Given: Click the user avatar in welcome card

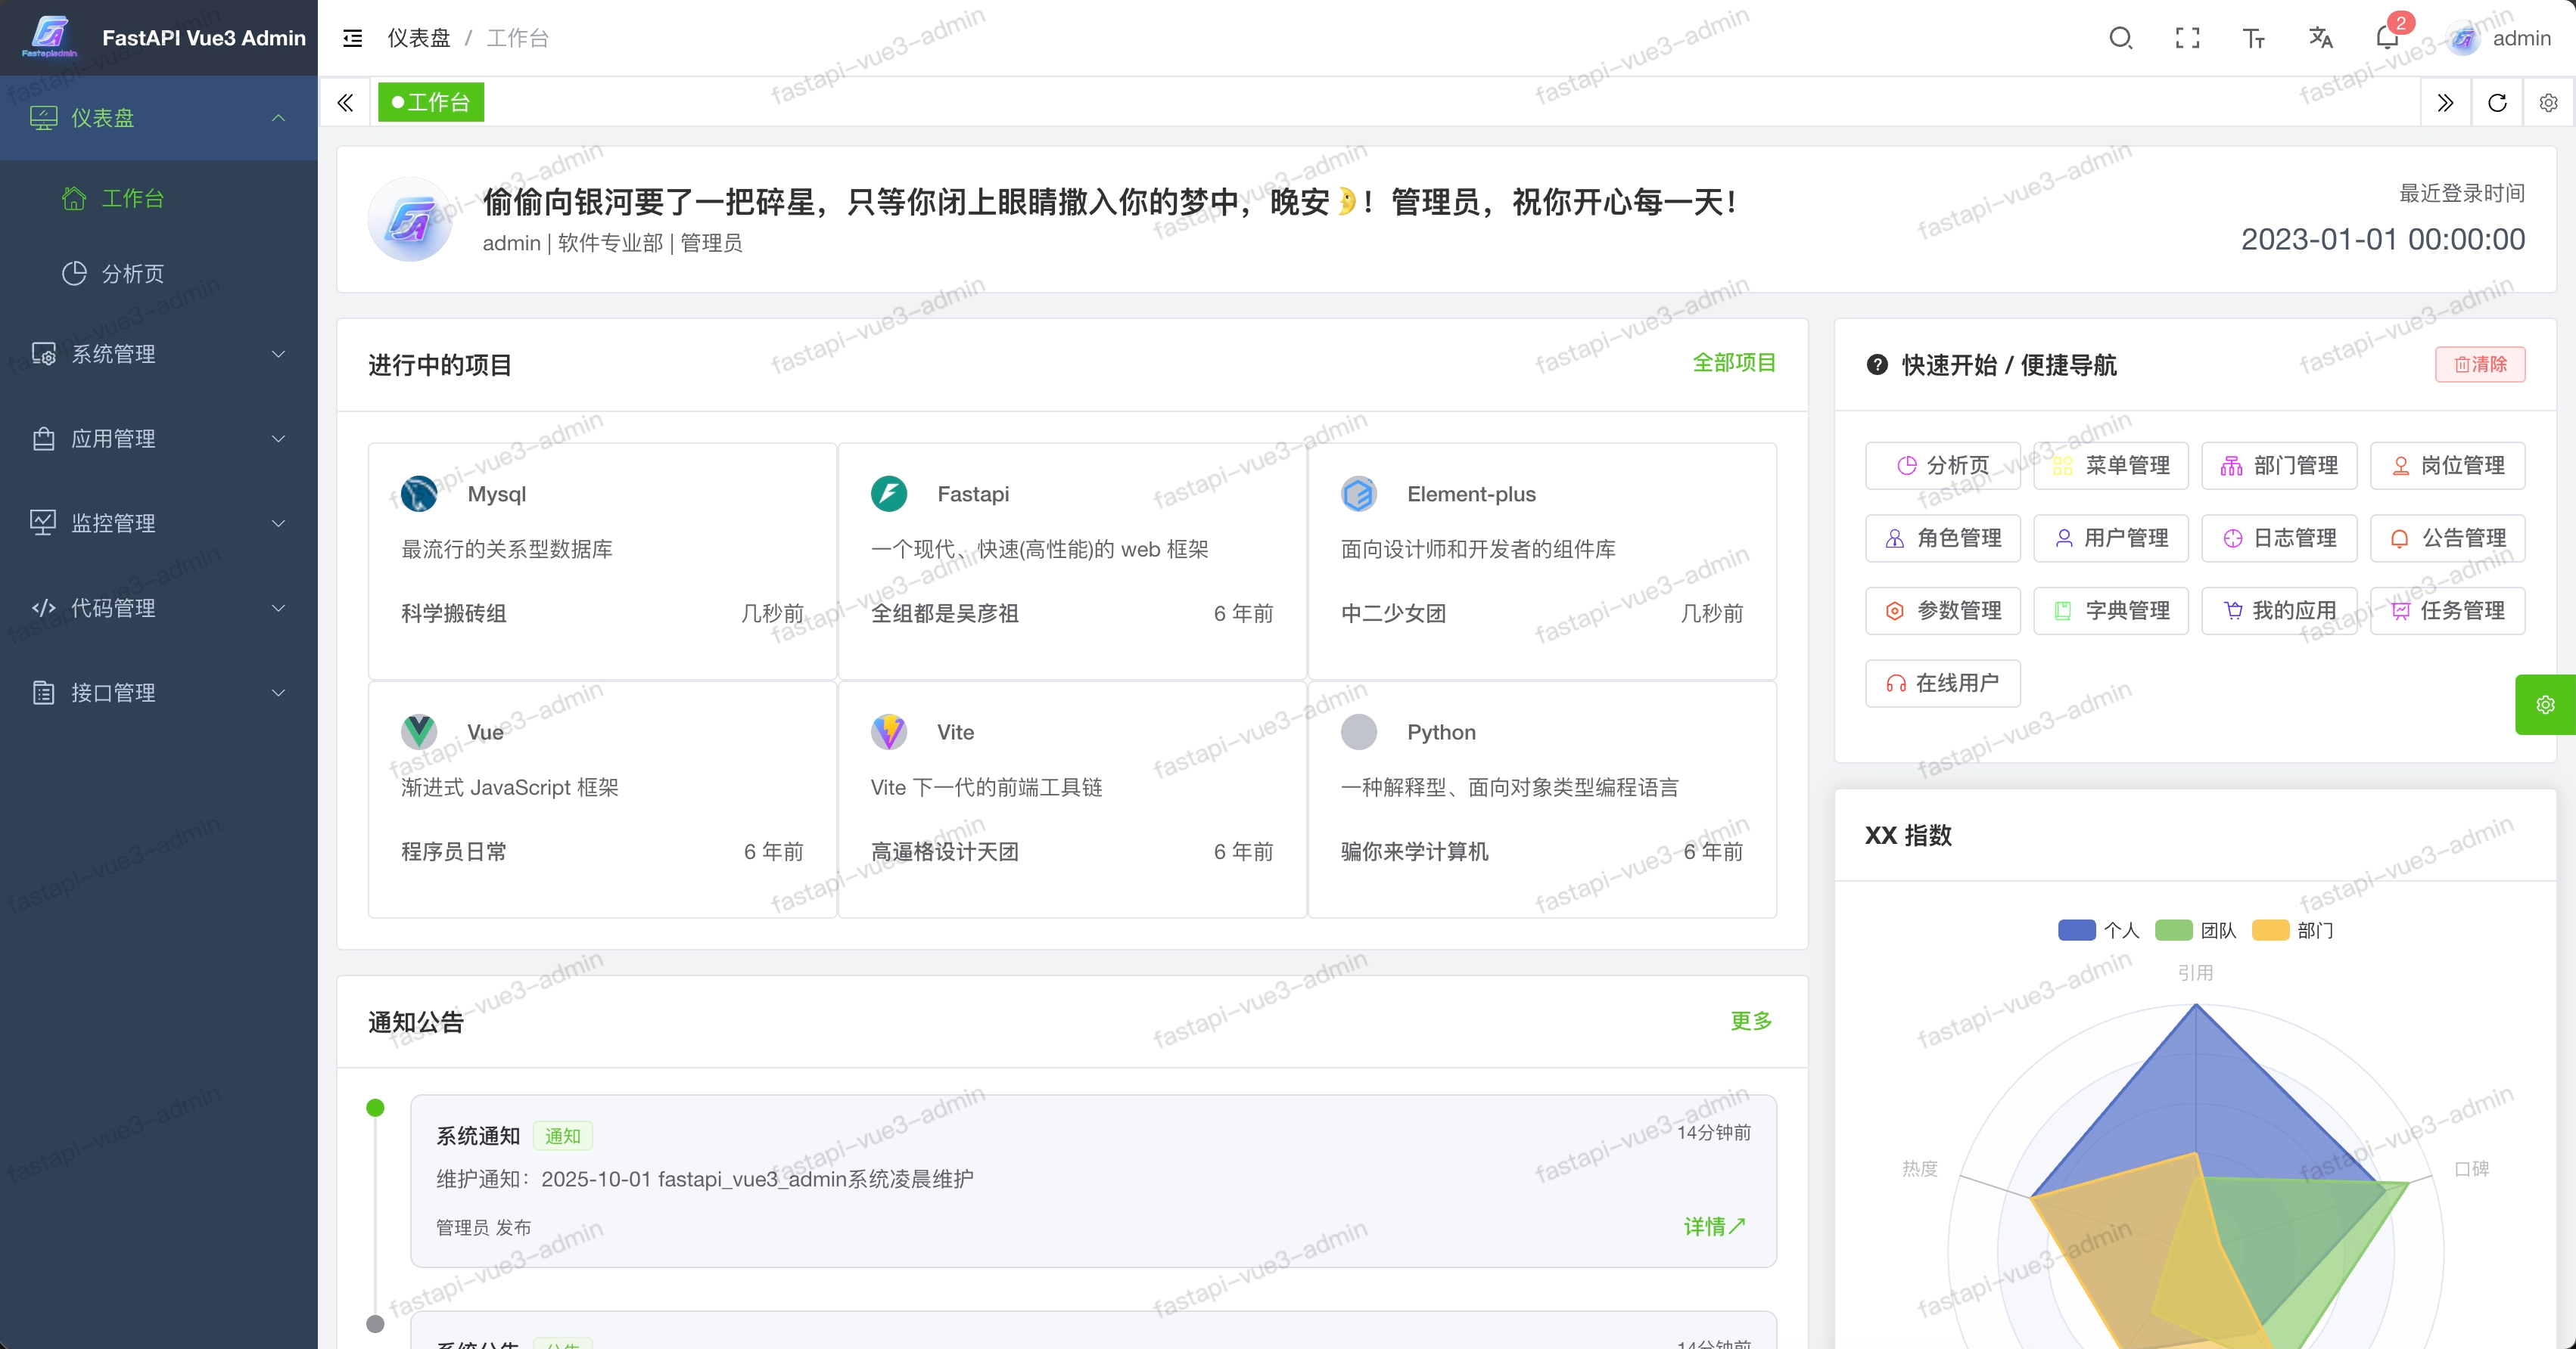Looking at the screenshot, I should point(411,220).
